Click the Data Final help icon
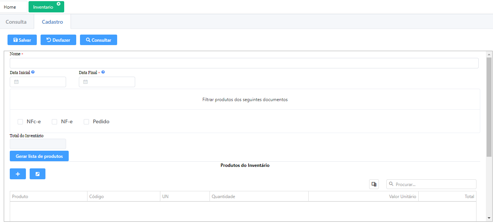The image size is (493, 224). coord(103,72)
